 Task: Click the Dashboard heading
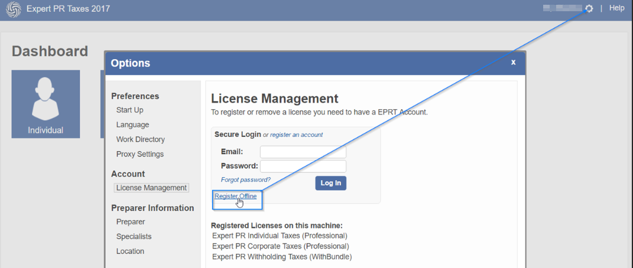pos(50,51)
